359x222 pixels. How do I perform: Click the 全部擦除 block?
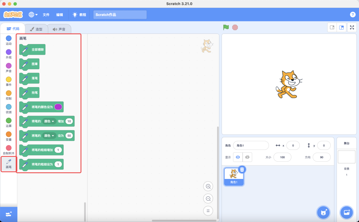[x=32, y=50]
